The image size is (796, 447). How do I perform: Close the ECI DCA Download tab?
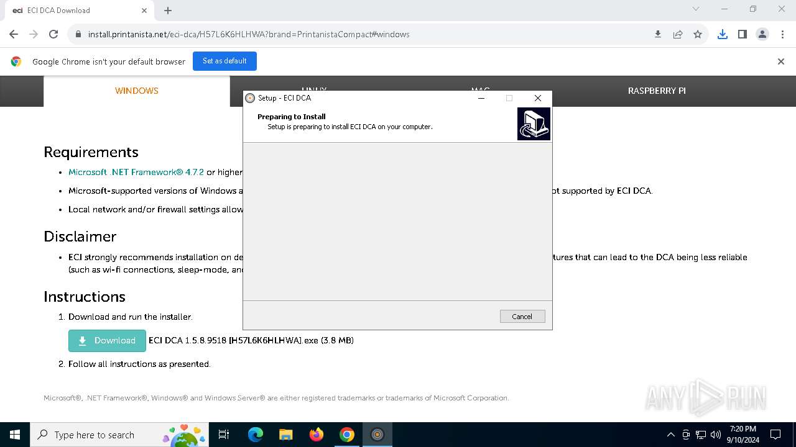click(144, 11)
